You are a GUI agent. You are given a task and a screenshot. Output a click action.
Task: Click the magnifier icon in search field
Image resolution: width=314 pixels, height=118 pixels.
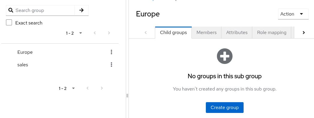click(x=11, y=10)
